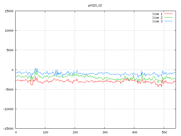Click the x-axis label 100

pyautogui.click(x=46, y=132)
